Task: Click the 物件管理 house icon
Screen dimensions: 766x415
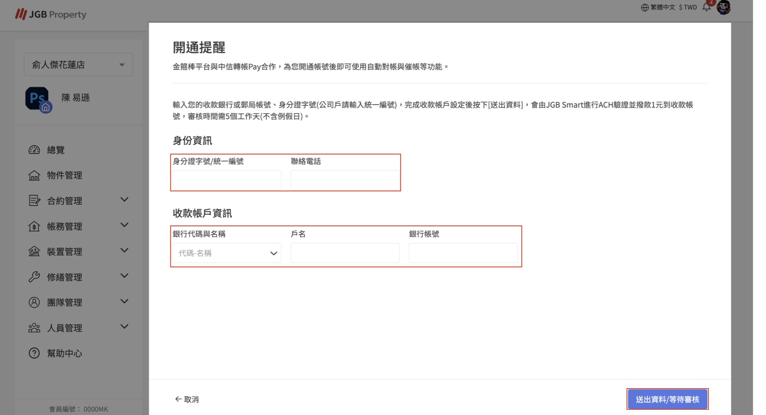Action: pos(34,176)
